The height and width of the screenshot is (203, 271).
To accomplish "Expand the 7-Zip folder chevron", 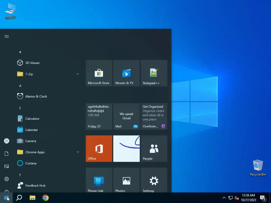I will click(x=78, y=74).
